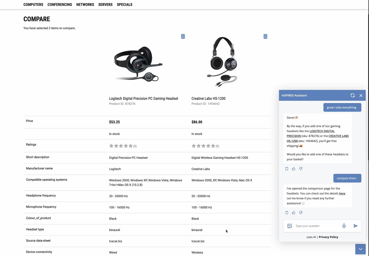
Task: Click the 'Manufacturer name' row label
Action: (39, 168)
